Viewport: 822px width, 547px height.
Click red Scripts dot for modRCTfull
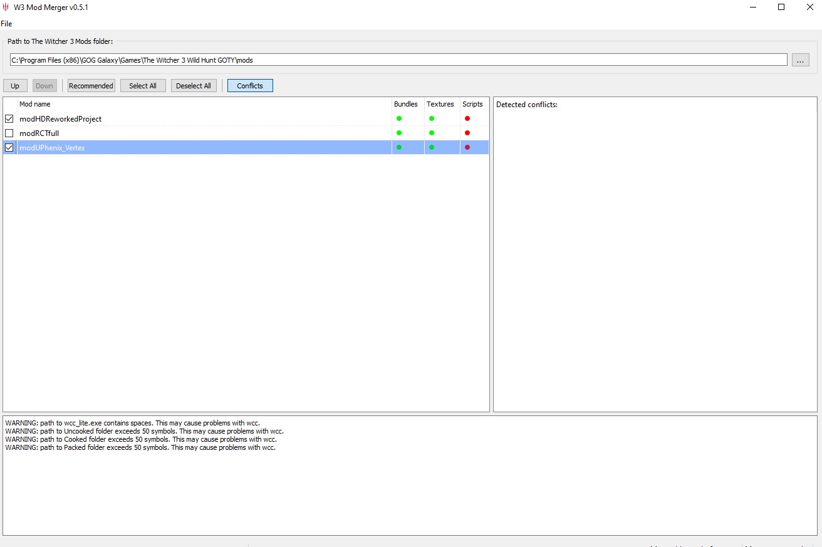[x=467, y=133]
